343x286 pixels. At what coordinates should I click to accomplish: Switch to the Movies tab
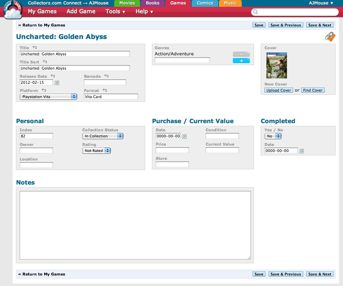pos(127,3)
